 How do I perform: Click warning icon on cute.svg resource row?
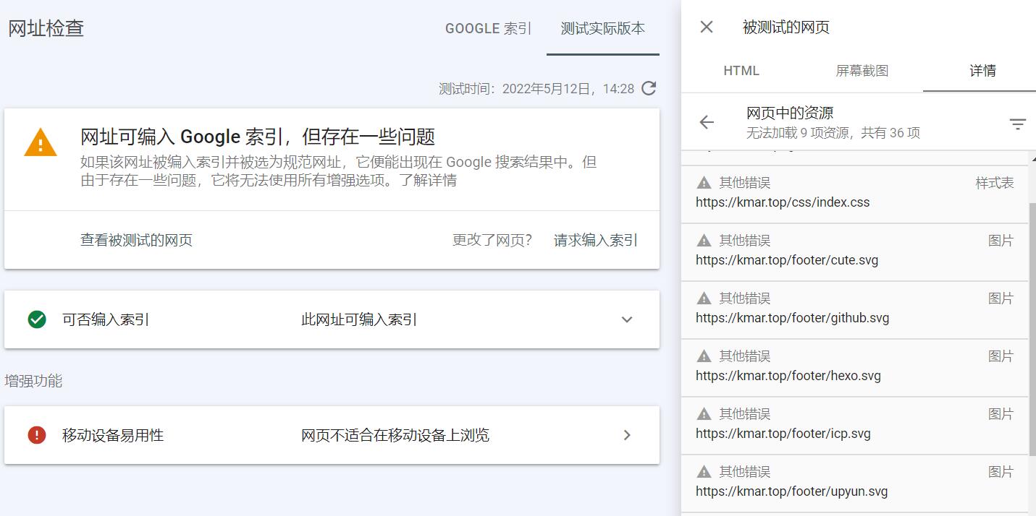pyautogui.click(x=704, y=241)
